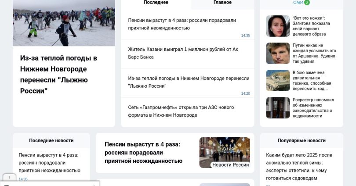Open the Rosreestr doorway thumbnail image
The image size is (356, 186).
(278, 107)
